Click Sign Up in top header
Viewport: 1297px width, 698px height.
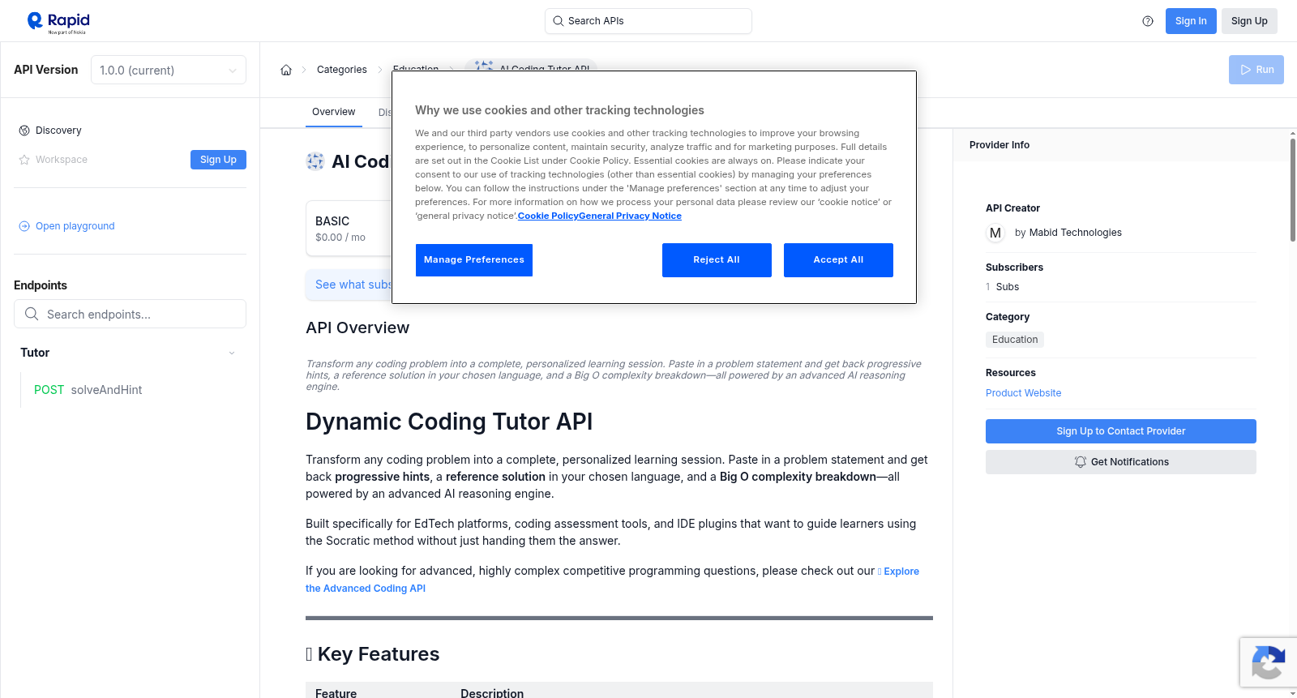pos(1249,21)
